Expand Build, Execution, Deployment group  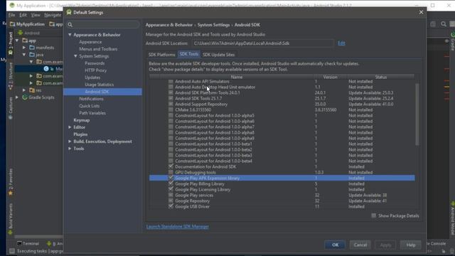(x=70, y=142)
